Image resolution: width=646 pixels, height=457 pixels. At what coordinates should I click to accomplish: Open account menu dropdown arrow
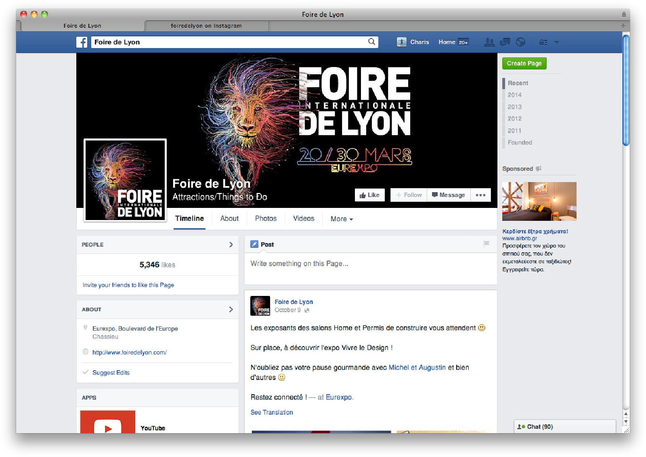point(556,42)
